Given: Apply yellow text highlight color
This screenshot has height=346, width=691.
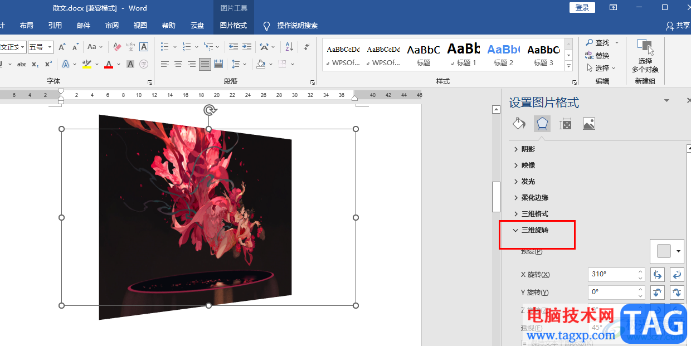Looking at the screenshot, I should click(x=86, y=64).
